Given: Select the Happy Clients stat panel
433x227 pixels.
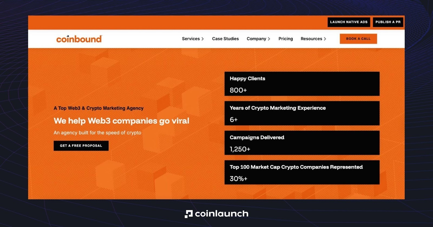Looking at the screenshot, I should pyautogui.click(x=302, y=84).
